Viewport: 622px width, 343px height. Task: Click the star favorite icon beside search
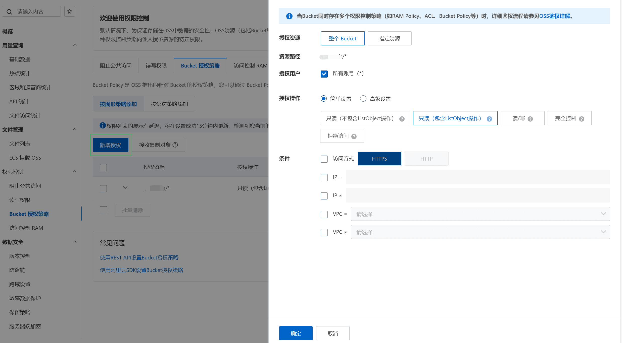point(70,12)
